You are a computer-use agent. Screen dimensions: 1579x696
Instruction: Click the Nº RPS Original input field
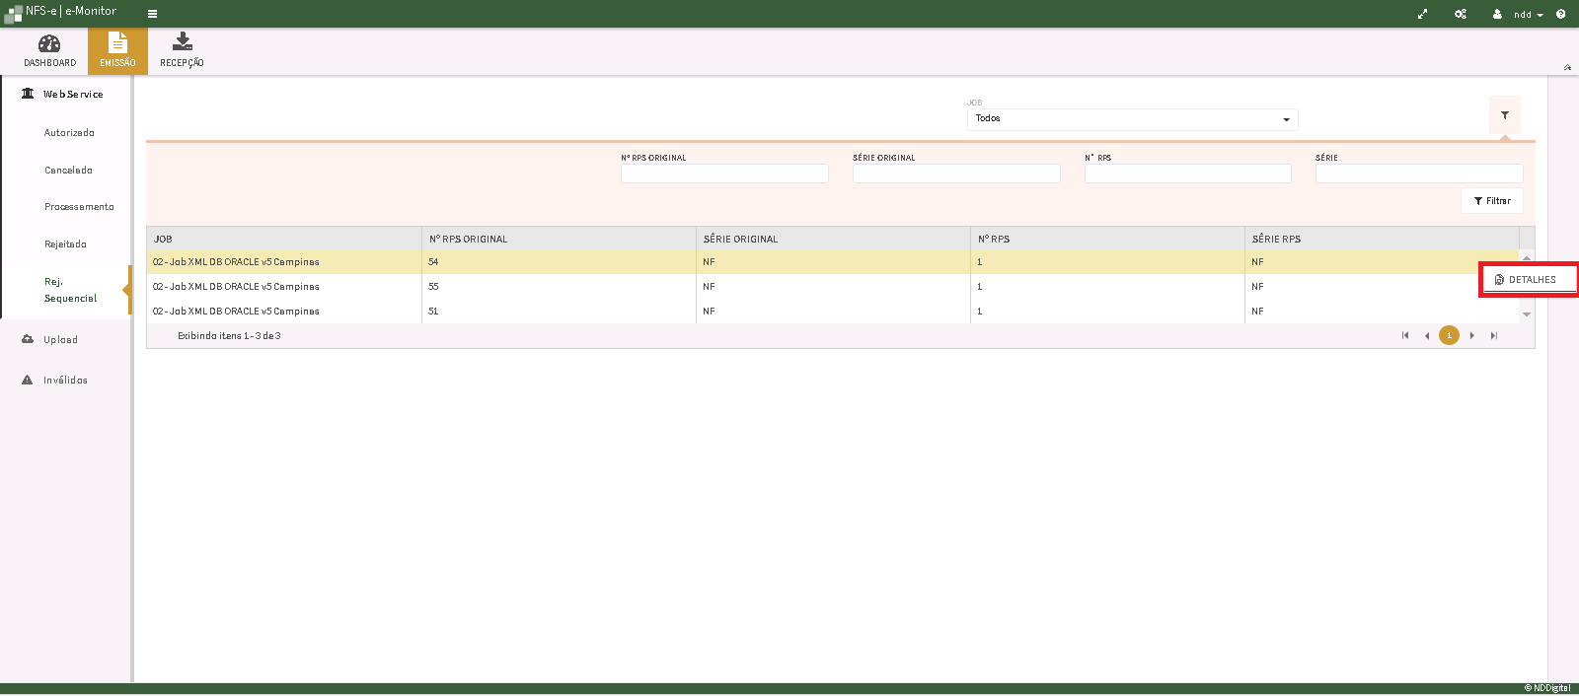(724, 174)
